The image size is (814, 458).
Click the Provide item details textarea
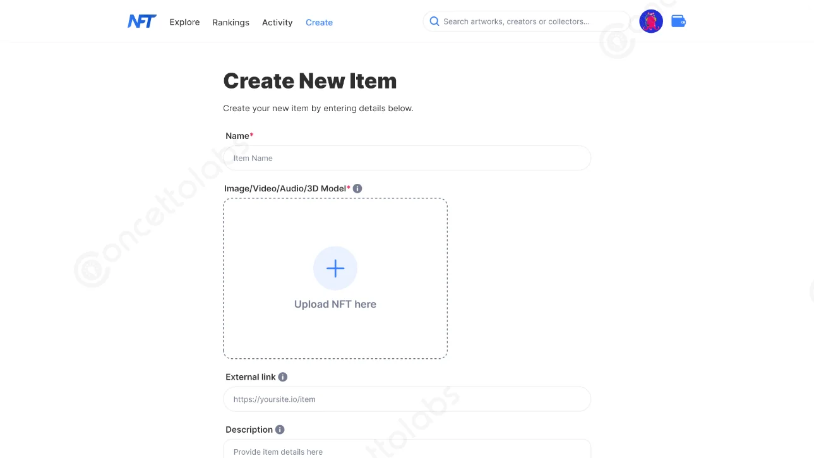(406, 450)
